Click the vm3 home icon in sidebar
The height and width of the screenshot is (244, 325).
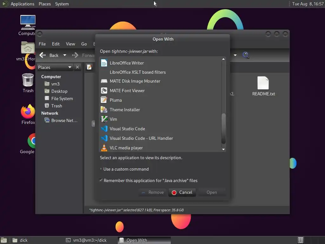tap(47, 84)
